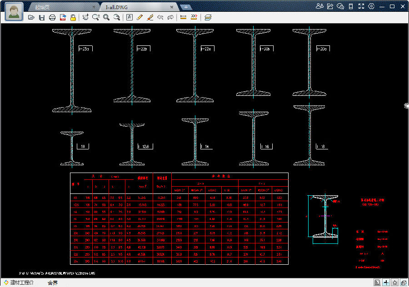409x287 pixels.
Task: Click the user avatar profile picture
Action: [x=15, y=11]
